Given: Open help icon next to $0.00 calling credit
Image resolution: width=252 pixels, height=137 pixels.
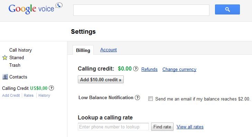Looking at the screenshot, I should 136,69.
